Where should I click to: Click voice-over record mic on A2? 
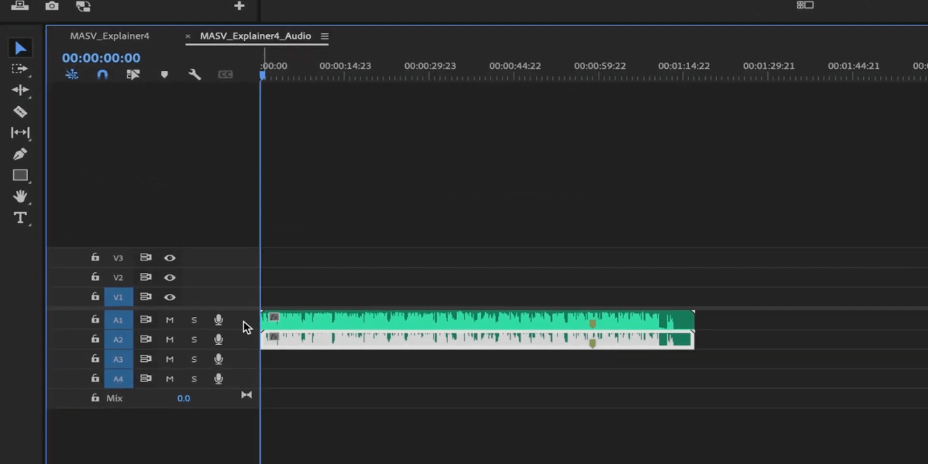coord(219,339)
